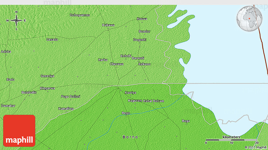Click the E letter on the compass
The image size is (268, 150).
point(25,20)
